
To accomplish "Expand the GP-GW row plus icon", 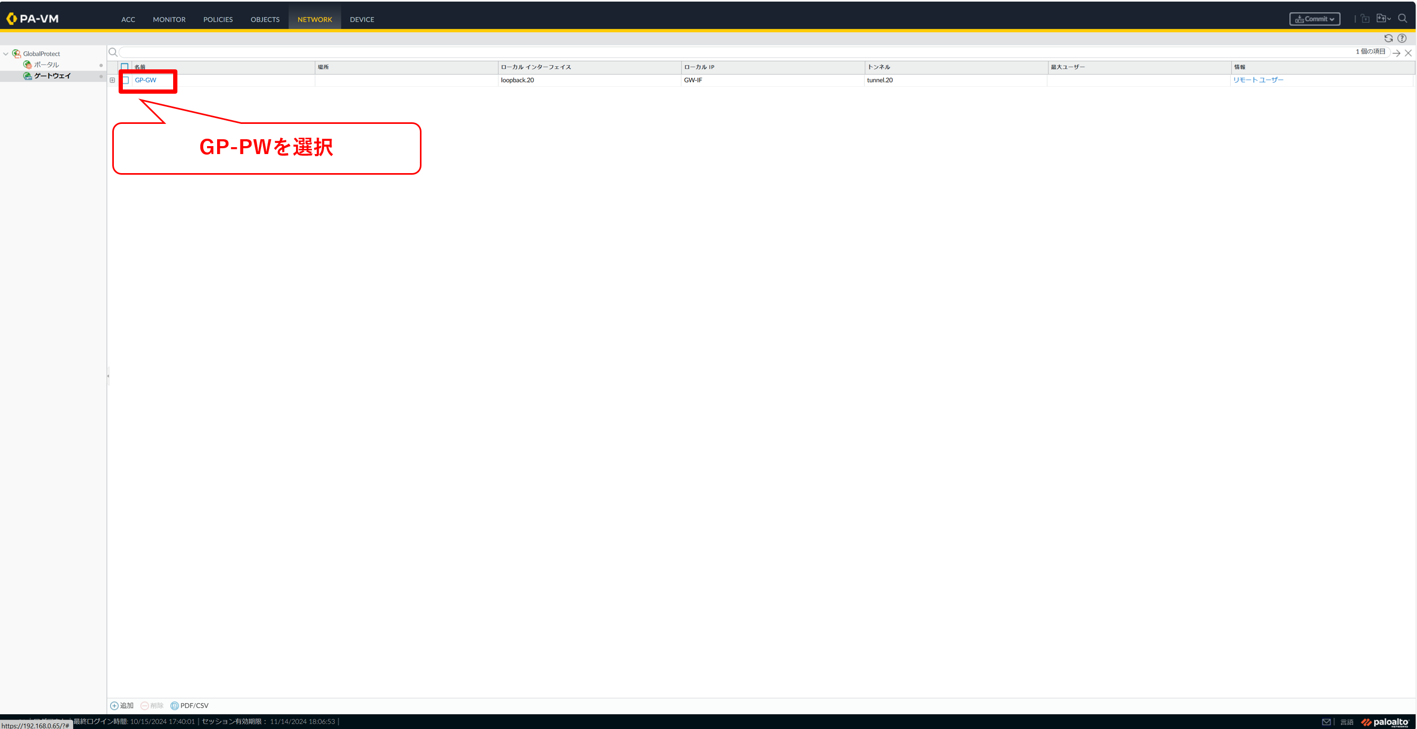I will [x=112, y=80].
